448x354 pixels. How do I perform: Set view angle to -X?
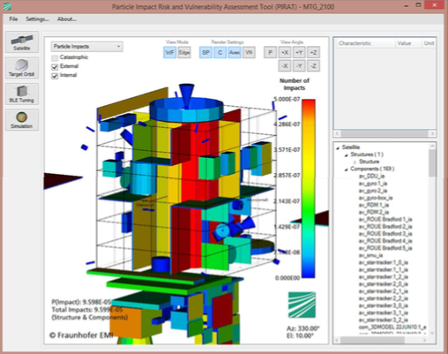pos(285,66)
